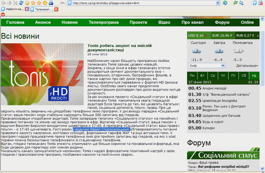Viewport: 265px width, 173px height.
Task: Click the Детальніше» weather link
Action: (x=246, y=66)
